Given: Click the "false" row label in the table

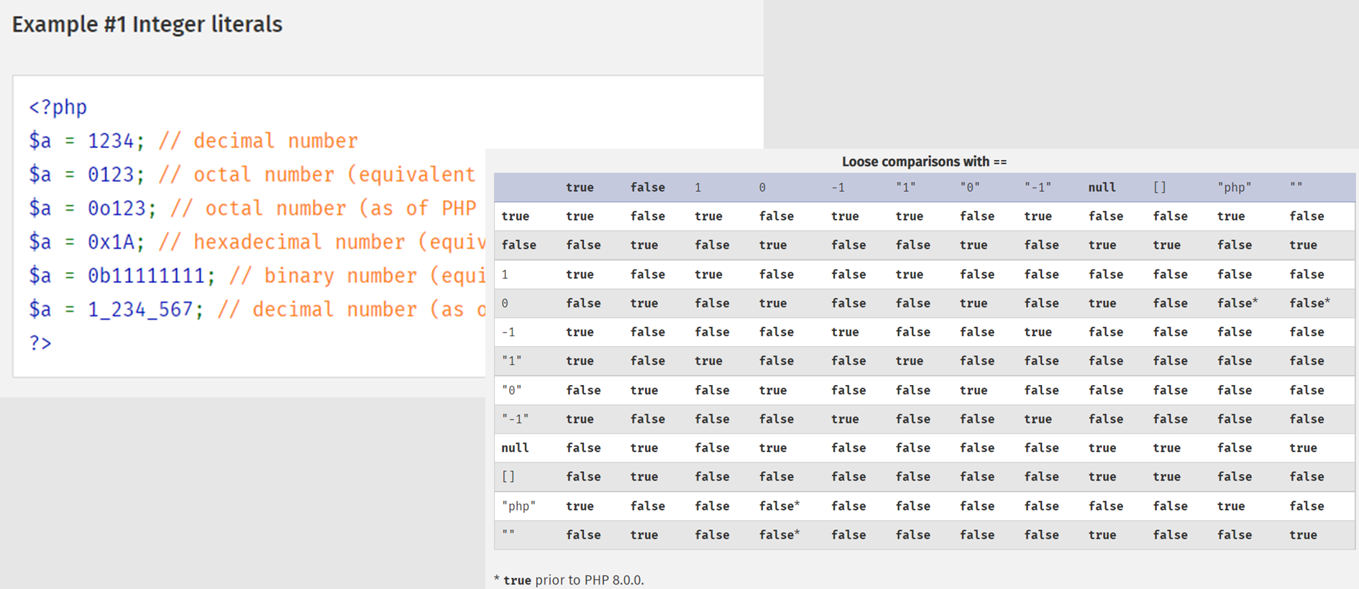Looking at the screenshot, I should coord(518,245).
